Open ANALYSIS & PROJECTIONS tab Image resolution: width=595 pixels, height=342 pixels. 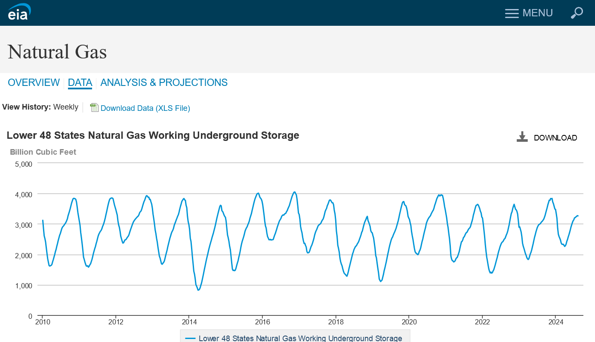pyautogui.click(x=164, y=82)
